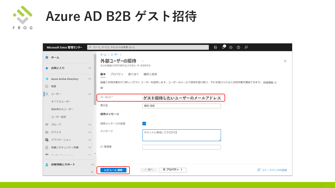Expand the グループ section chevron
The image size is (335, 188).
[90, 125]
